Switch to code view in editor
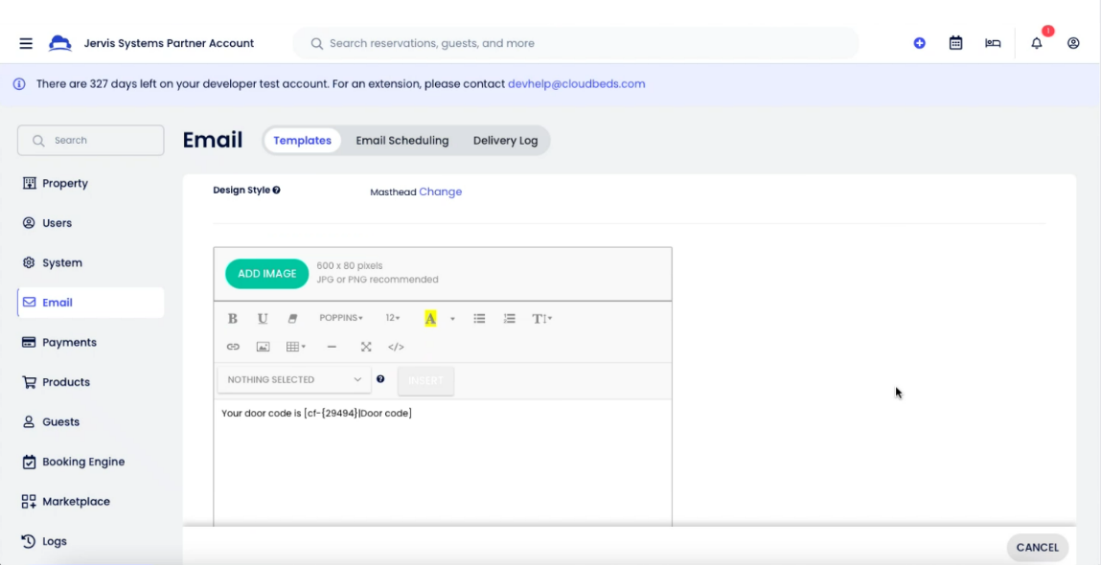The height and width of the screenshot is (565, 1101). pyautogui.click(x=396, y=347)
